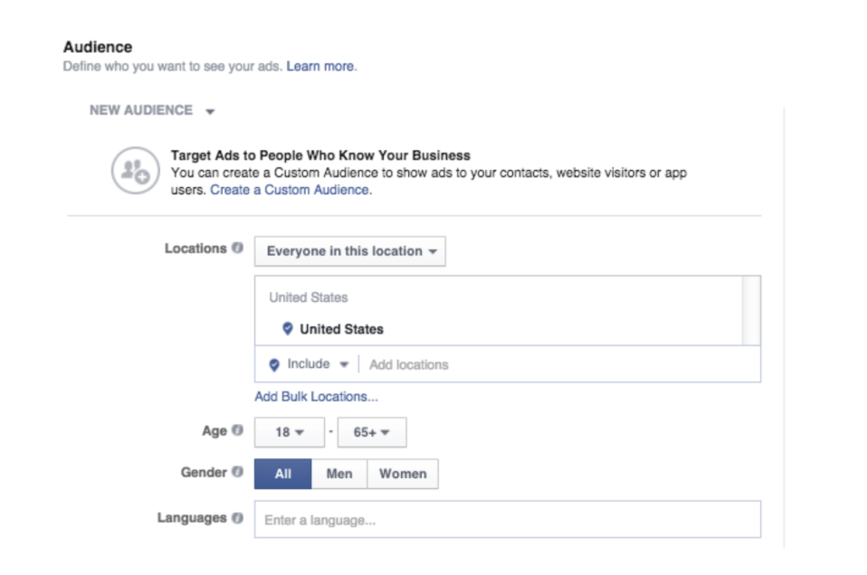Image resolution: width=867 pixels, height=575 pixels.
Task: Click the United States location pin icon
Action: click(x=288, y=329)
